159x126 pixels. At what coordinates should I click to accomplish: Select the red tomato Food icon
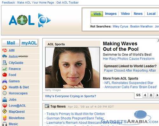click(x=5, y=75)
